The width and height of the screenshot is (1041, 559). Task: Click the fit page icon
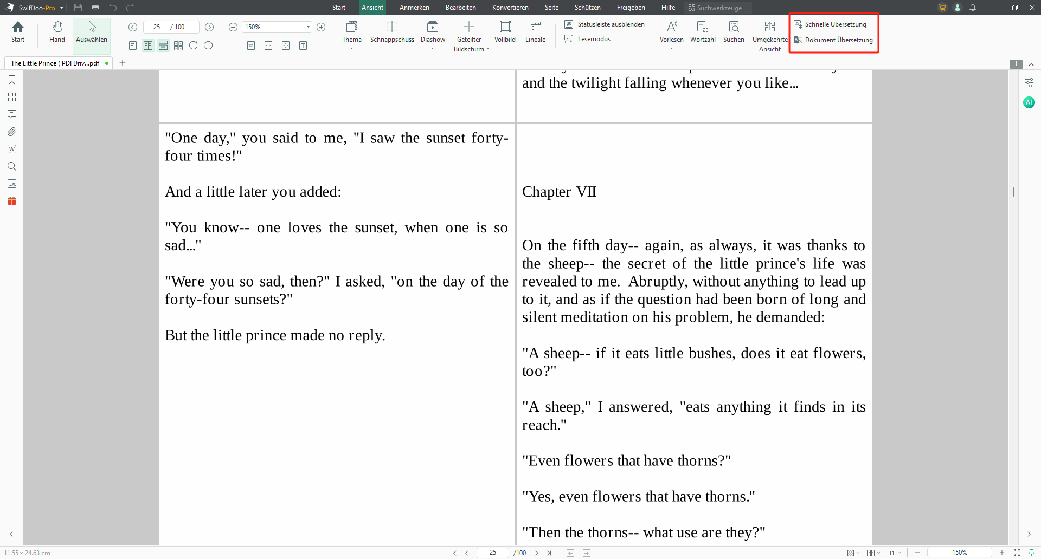point(286,45)
